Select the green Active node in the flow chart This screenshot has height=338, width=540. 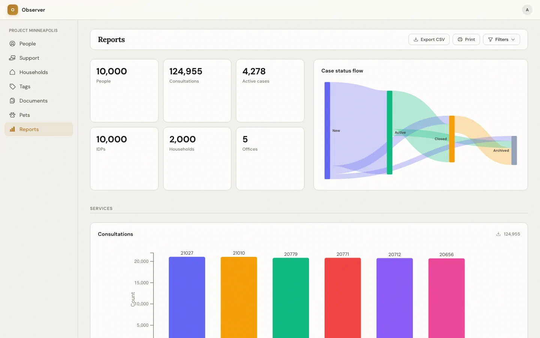click(x=390, y=132)
